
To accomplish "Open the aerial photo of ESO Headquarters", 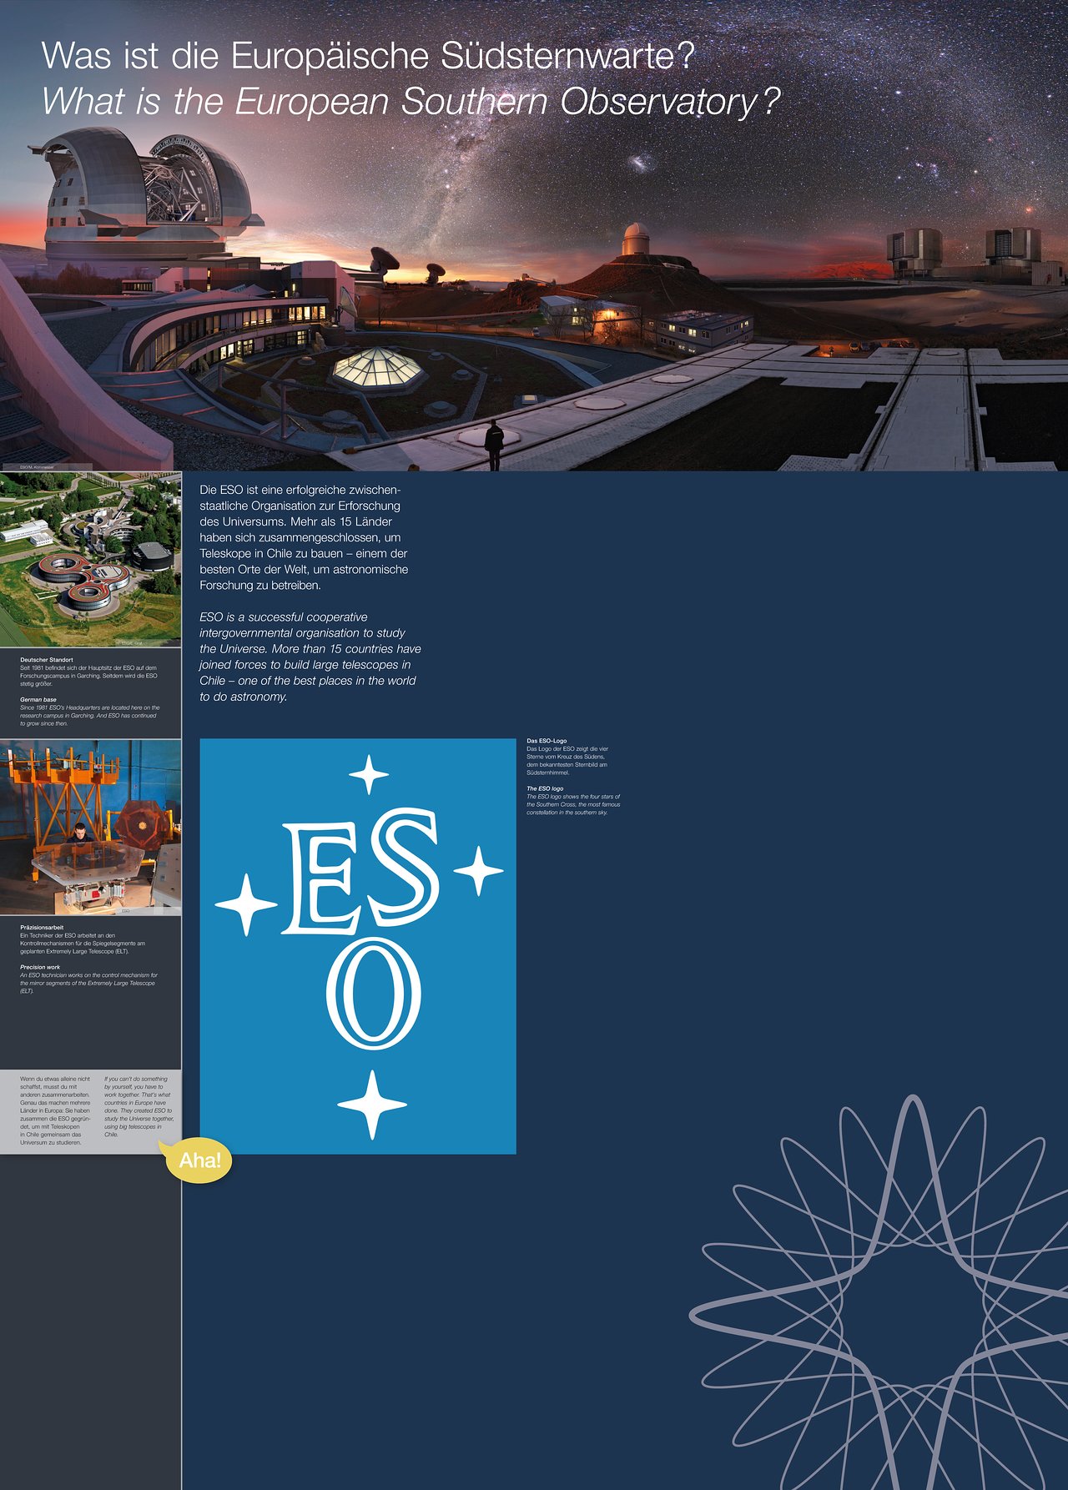I will click(90, 559).
